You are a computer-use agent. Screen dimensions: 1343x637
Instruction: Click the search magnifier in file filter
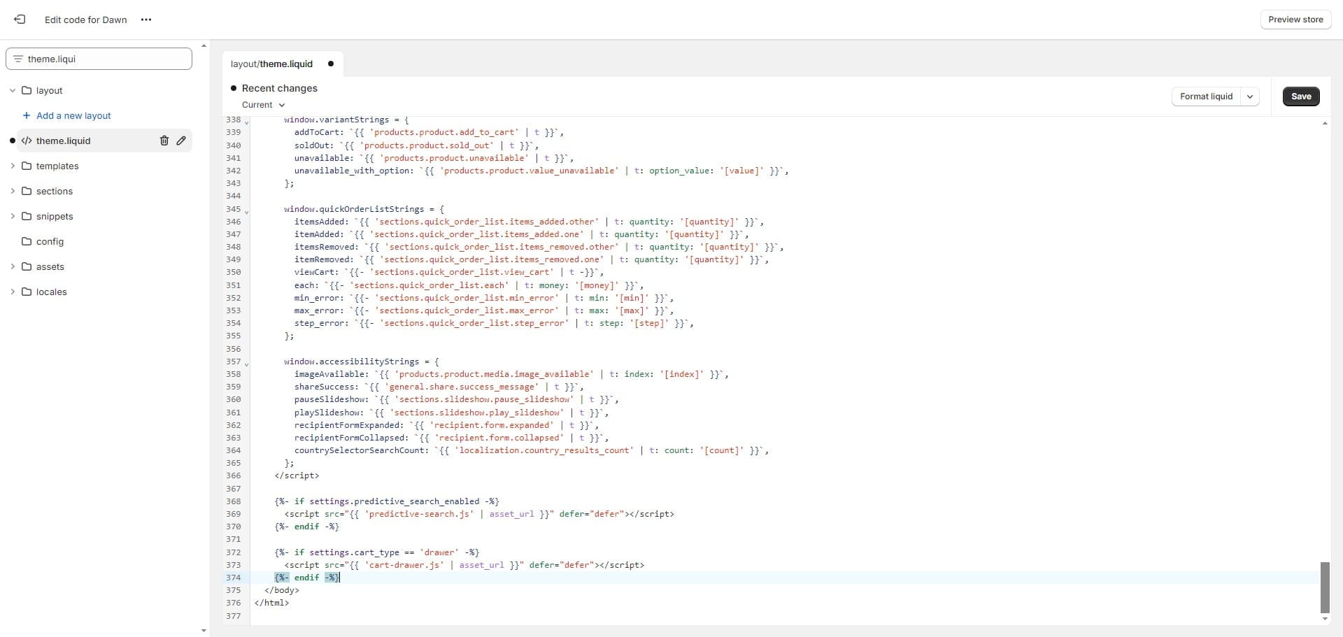(x=17, y=58)
